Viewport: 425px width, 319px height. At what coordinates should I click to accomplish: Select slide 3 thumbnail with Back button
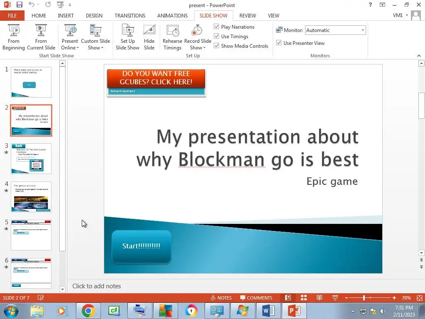(31, 158)
